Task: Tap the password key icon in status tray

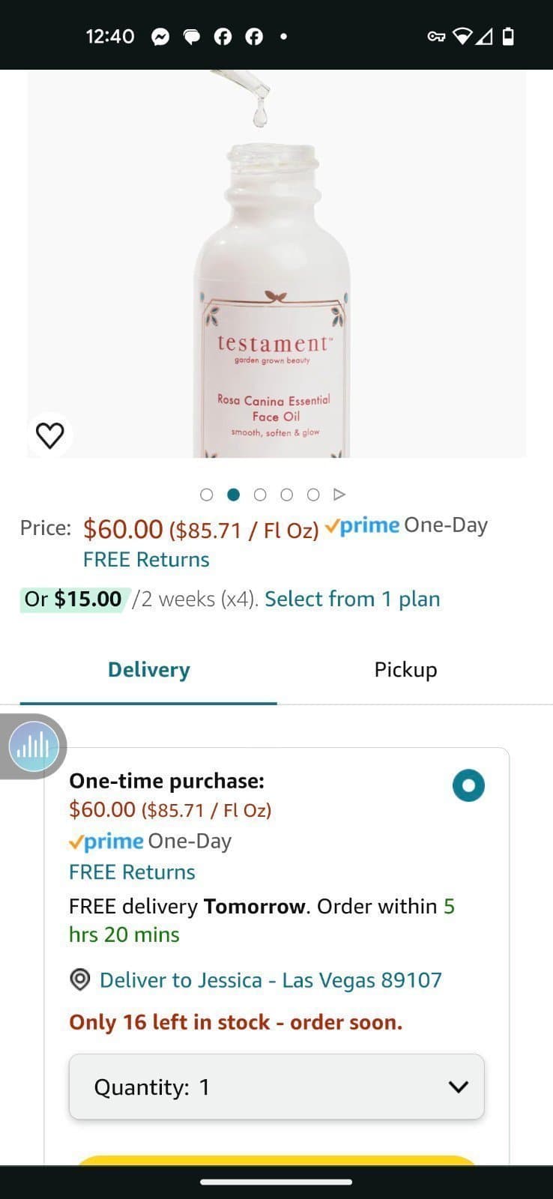Action: click(x=437, y=35)
